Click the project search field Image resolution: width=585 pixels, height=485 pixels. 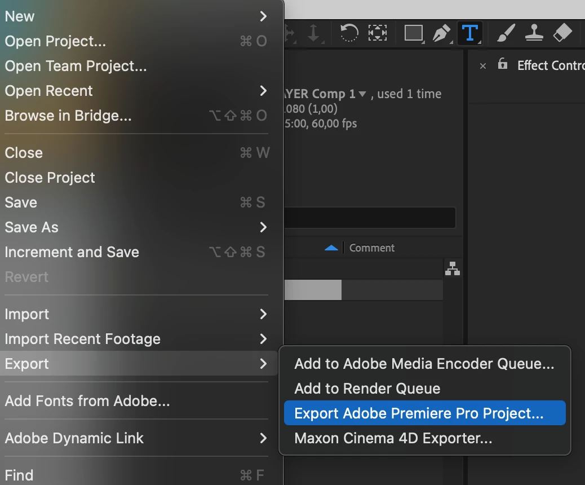369,218
